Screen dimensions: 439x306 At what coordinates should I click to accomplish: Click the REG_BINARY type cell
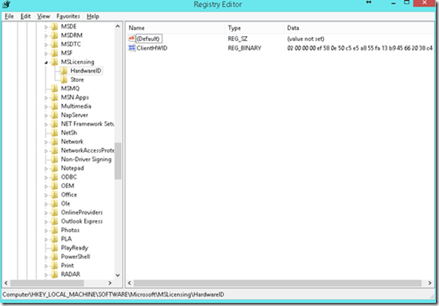(x=245, y=48)
